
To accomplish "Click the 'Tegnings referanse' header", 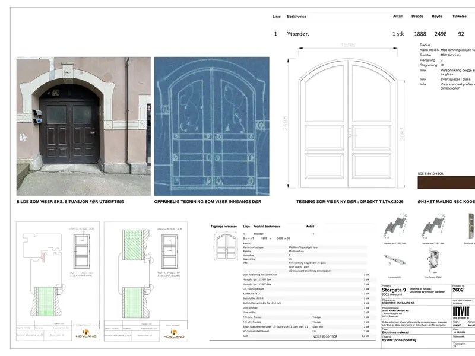I will 224,227.
